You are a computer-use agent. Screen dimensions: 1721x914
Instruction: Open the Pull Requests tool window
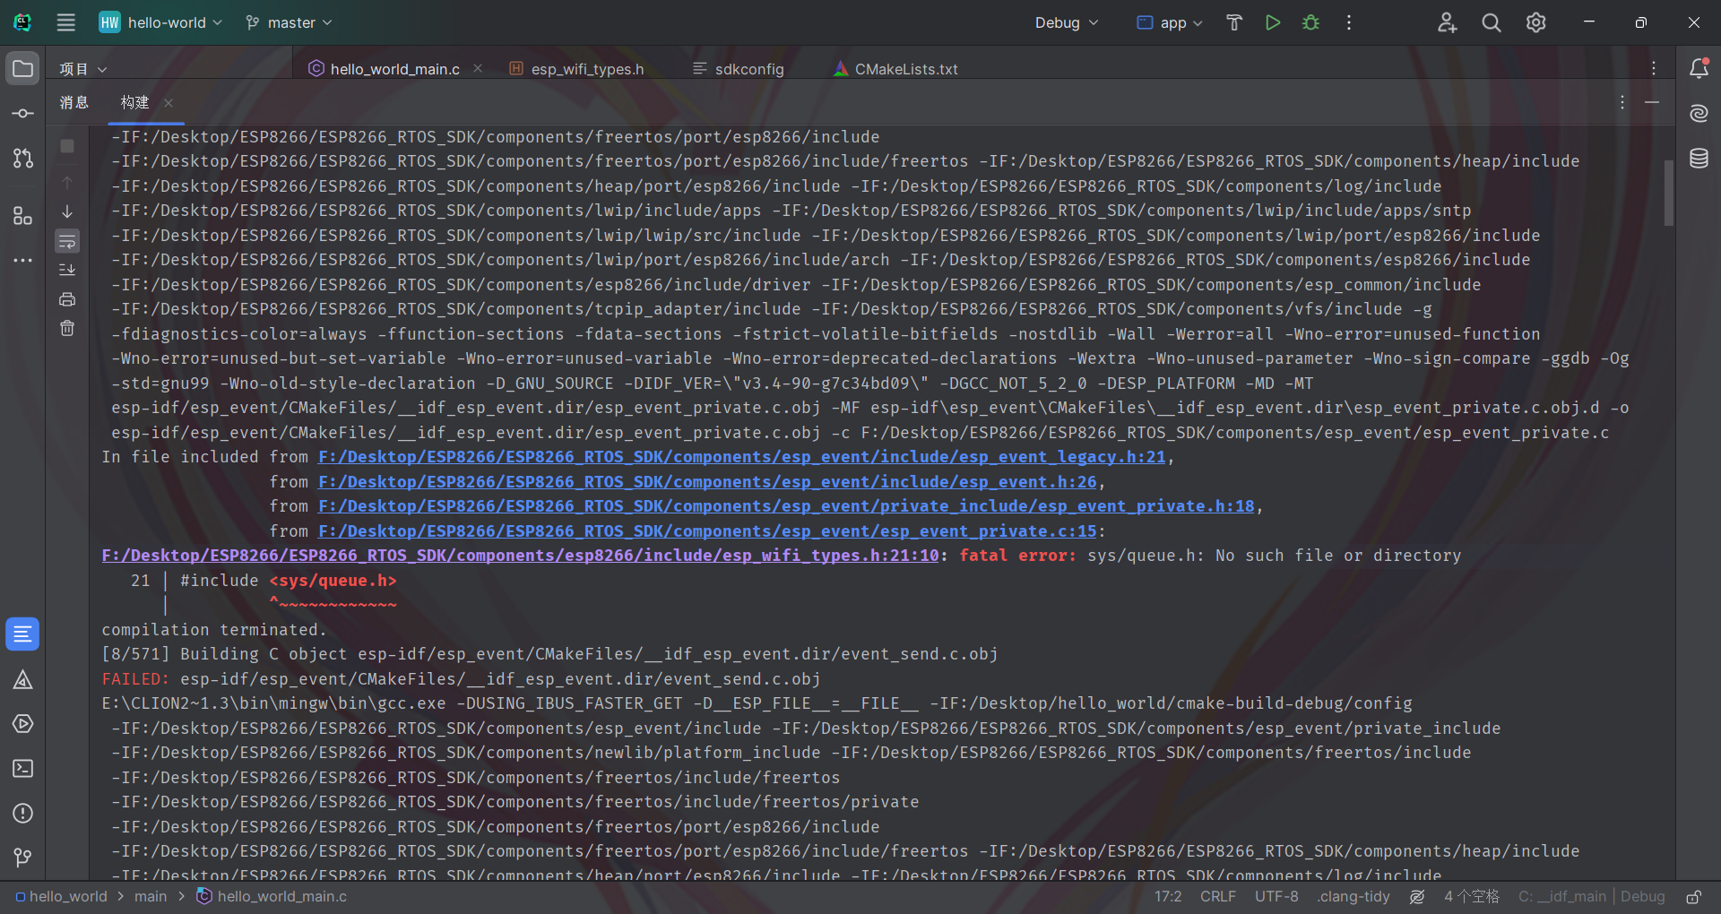coord(22,159)
